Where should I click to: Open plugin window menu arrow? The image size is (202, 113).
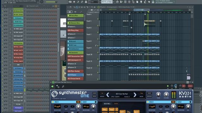(x=51, y=82)
